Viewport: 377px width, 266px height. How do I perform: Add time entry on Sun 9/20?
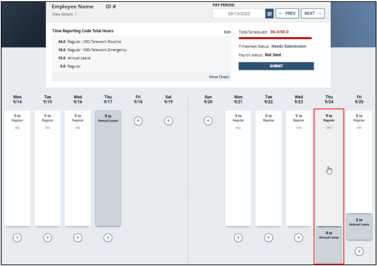[208, 121]
